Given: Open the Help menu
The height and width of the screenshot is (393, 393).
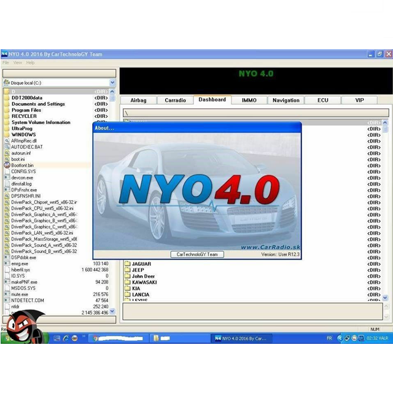Looking at the screenshot, I should pos(30,63).
